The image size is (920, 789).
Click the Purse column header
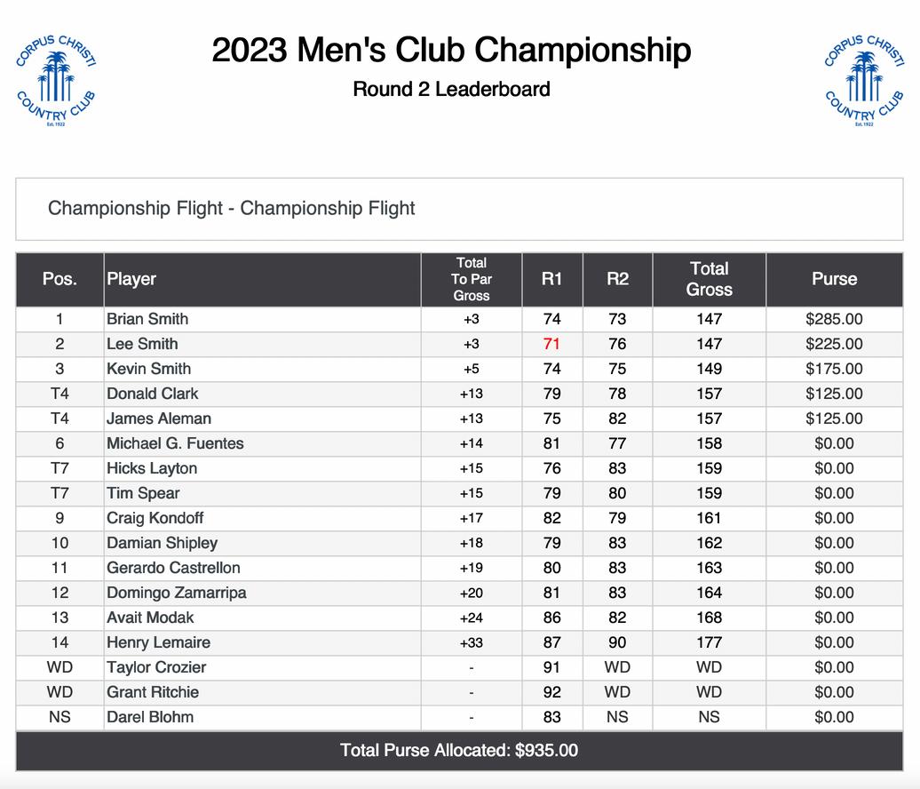pyautogui.click(x=835, y=279)
